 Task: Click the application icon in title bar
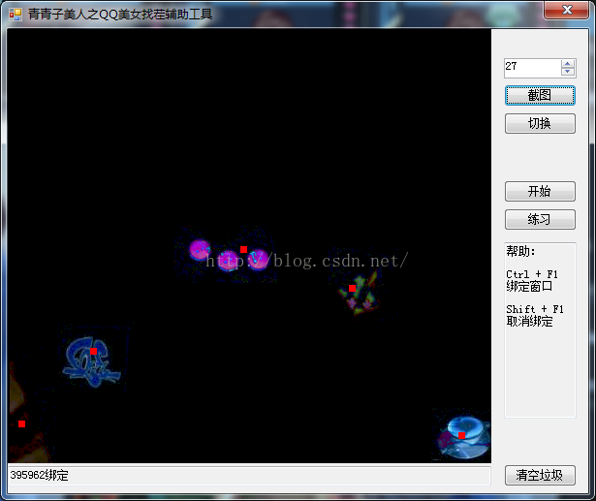point(16,15)
